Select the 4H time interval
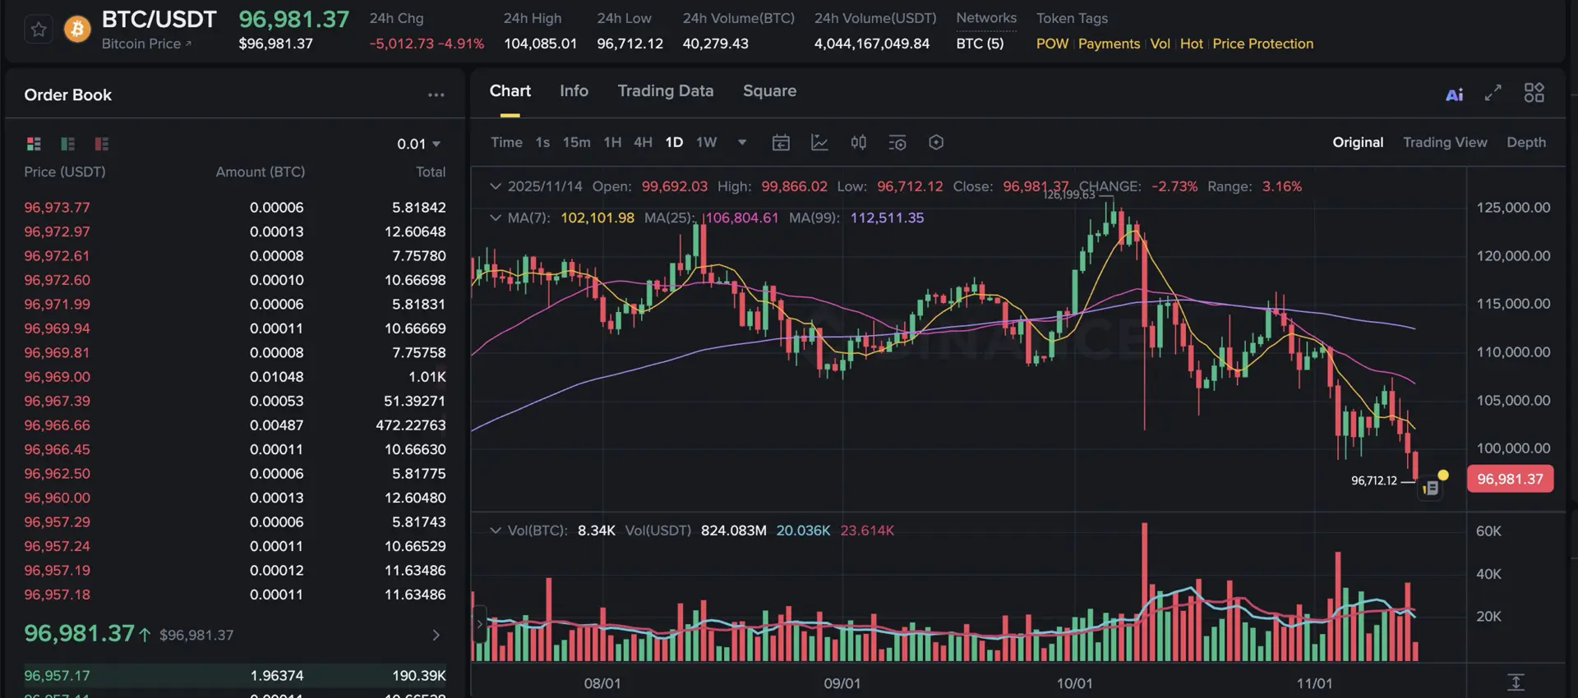 (643, 142)
